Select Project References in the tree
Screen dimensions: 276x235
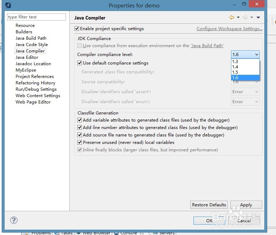[x=35, y=77]
